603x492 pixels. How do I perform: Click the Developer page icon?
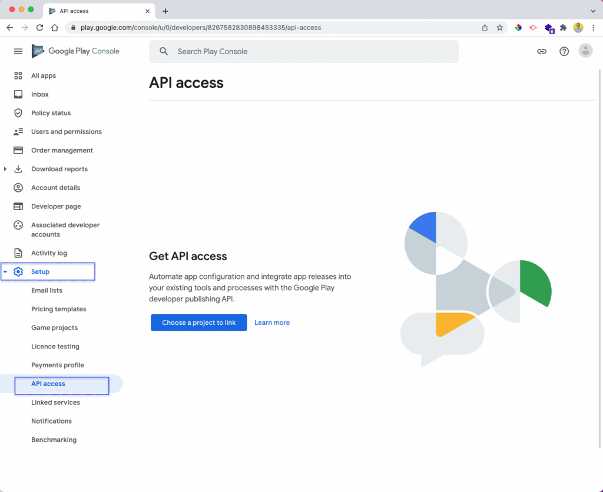pos(18,207)
